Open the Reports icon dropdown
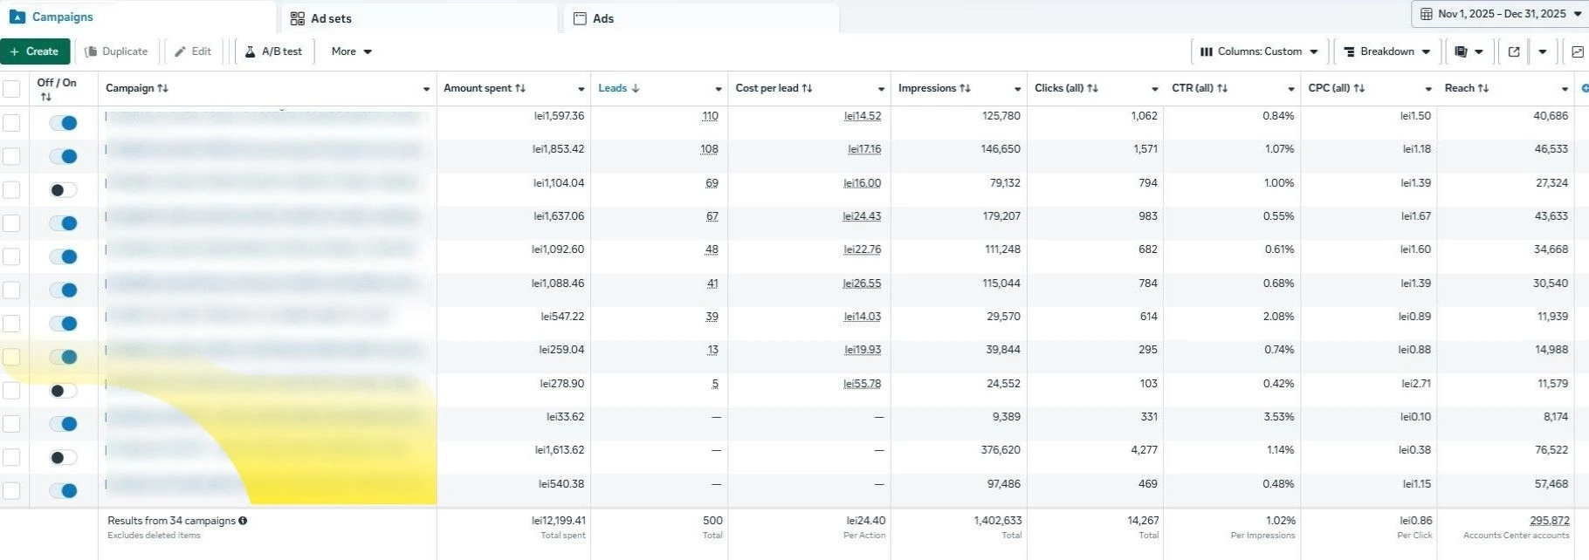Image resolution: width=1589 pixels, height=560 pixels. (x=1469, y=51)
